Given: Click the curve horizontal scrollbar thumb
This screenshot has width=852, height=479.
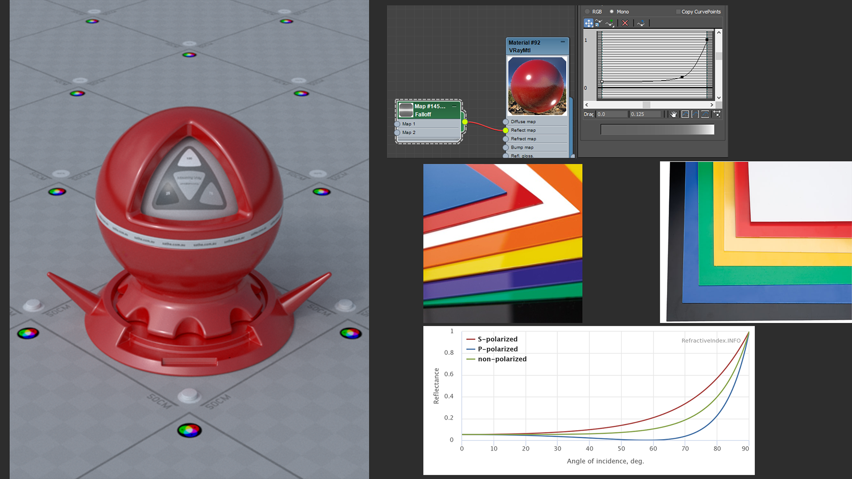Looking at the screenshot, I should point(647,105).
